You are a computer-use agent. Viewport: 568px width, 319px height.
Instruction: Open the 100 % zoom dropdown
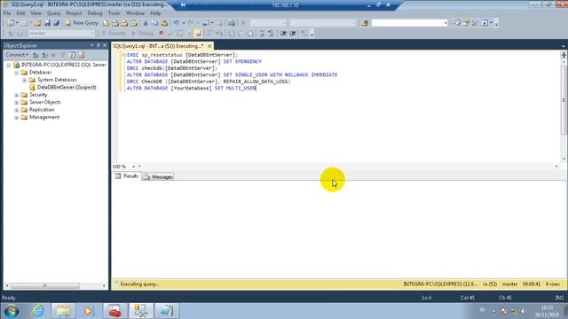pyautogui.click(x=134, y=167)
